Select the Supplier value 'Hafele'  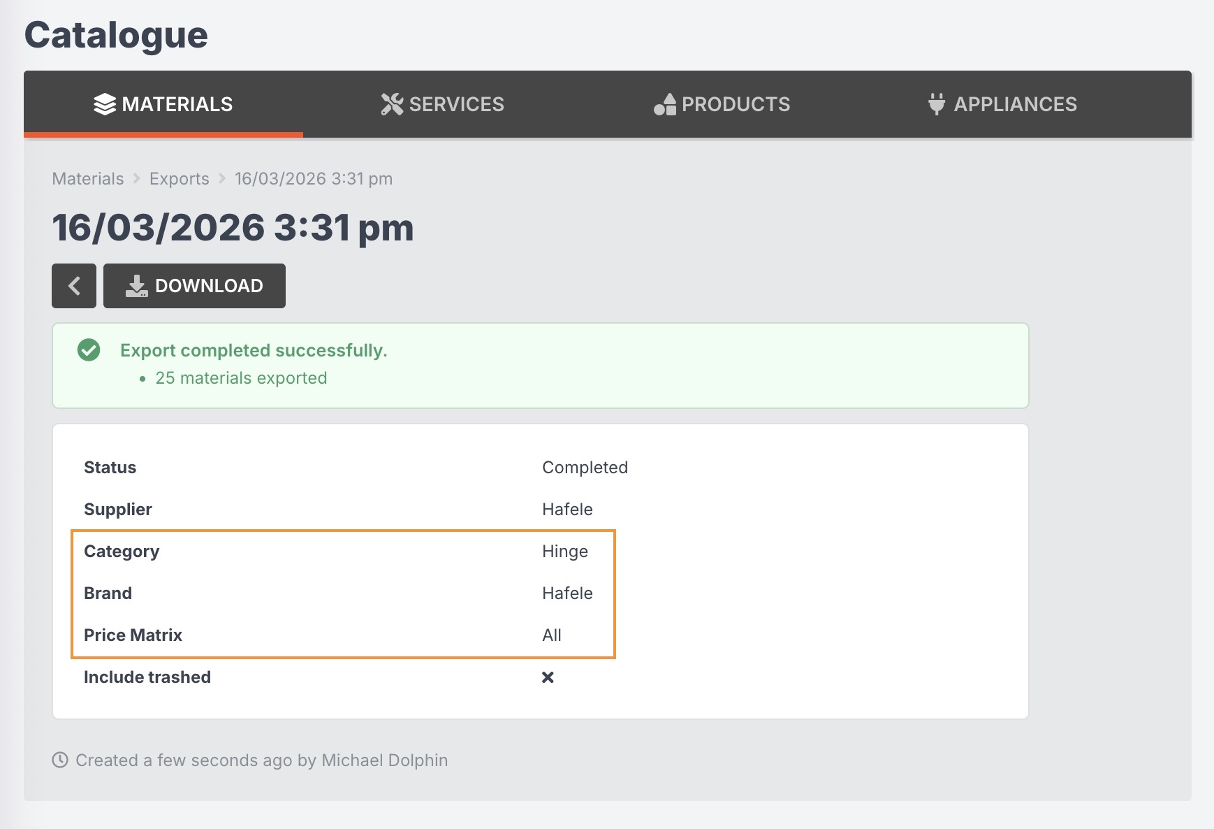point(568,510)
